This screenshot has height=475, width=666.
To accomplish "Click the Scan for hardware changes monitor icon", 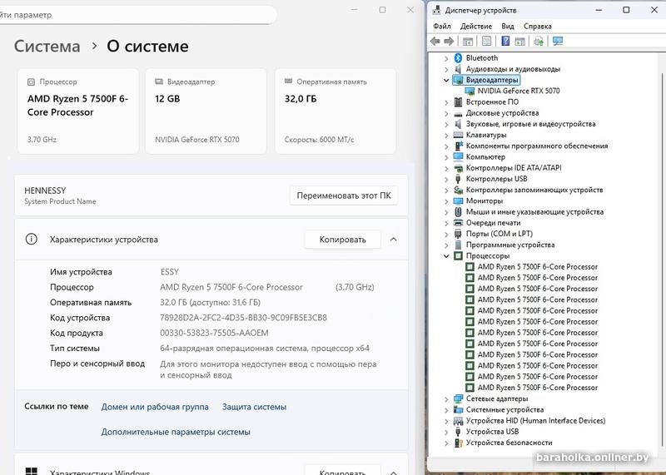I will (x=558, y=41).
